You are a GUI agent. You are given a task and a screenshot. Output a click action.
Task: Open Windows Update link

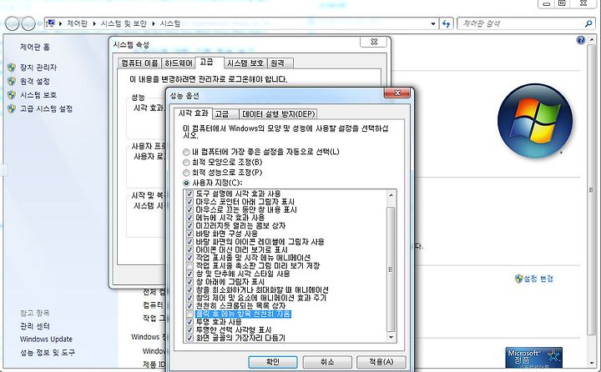46,339
